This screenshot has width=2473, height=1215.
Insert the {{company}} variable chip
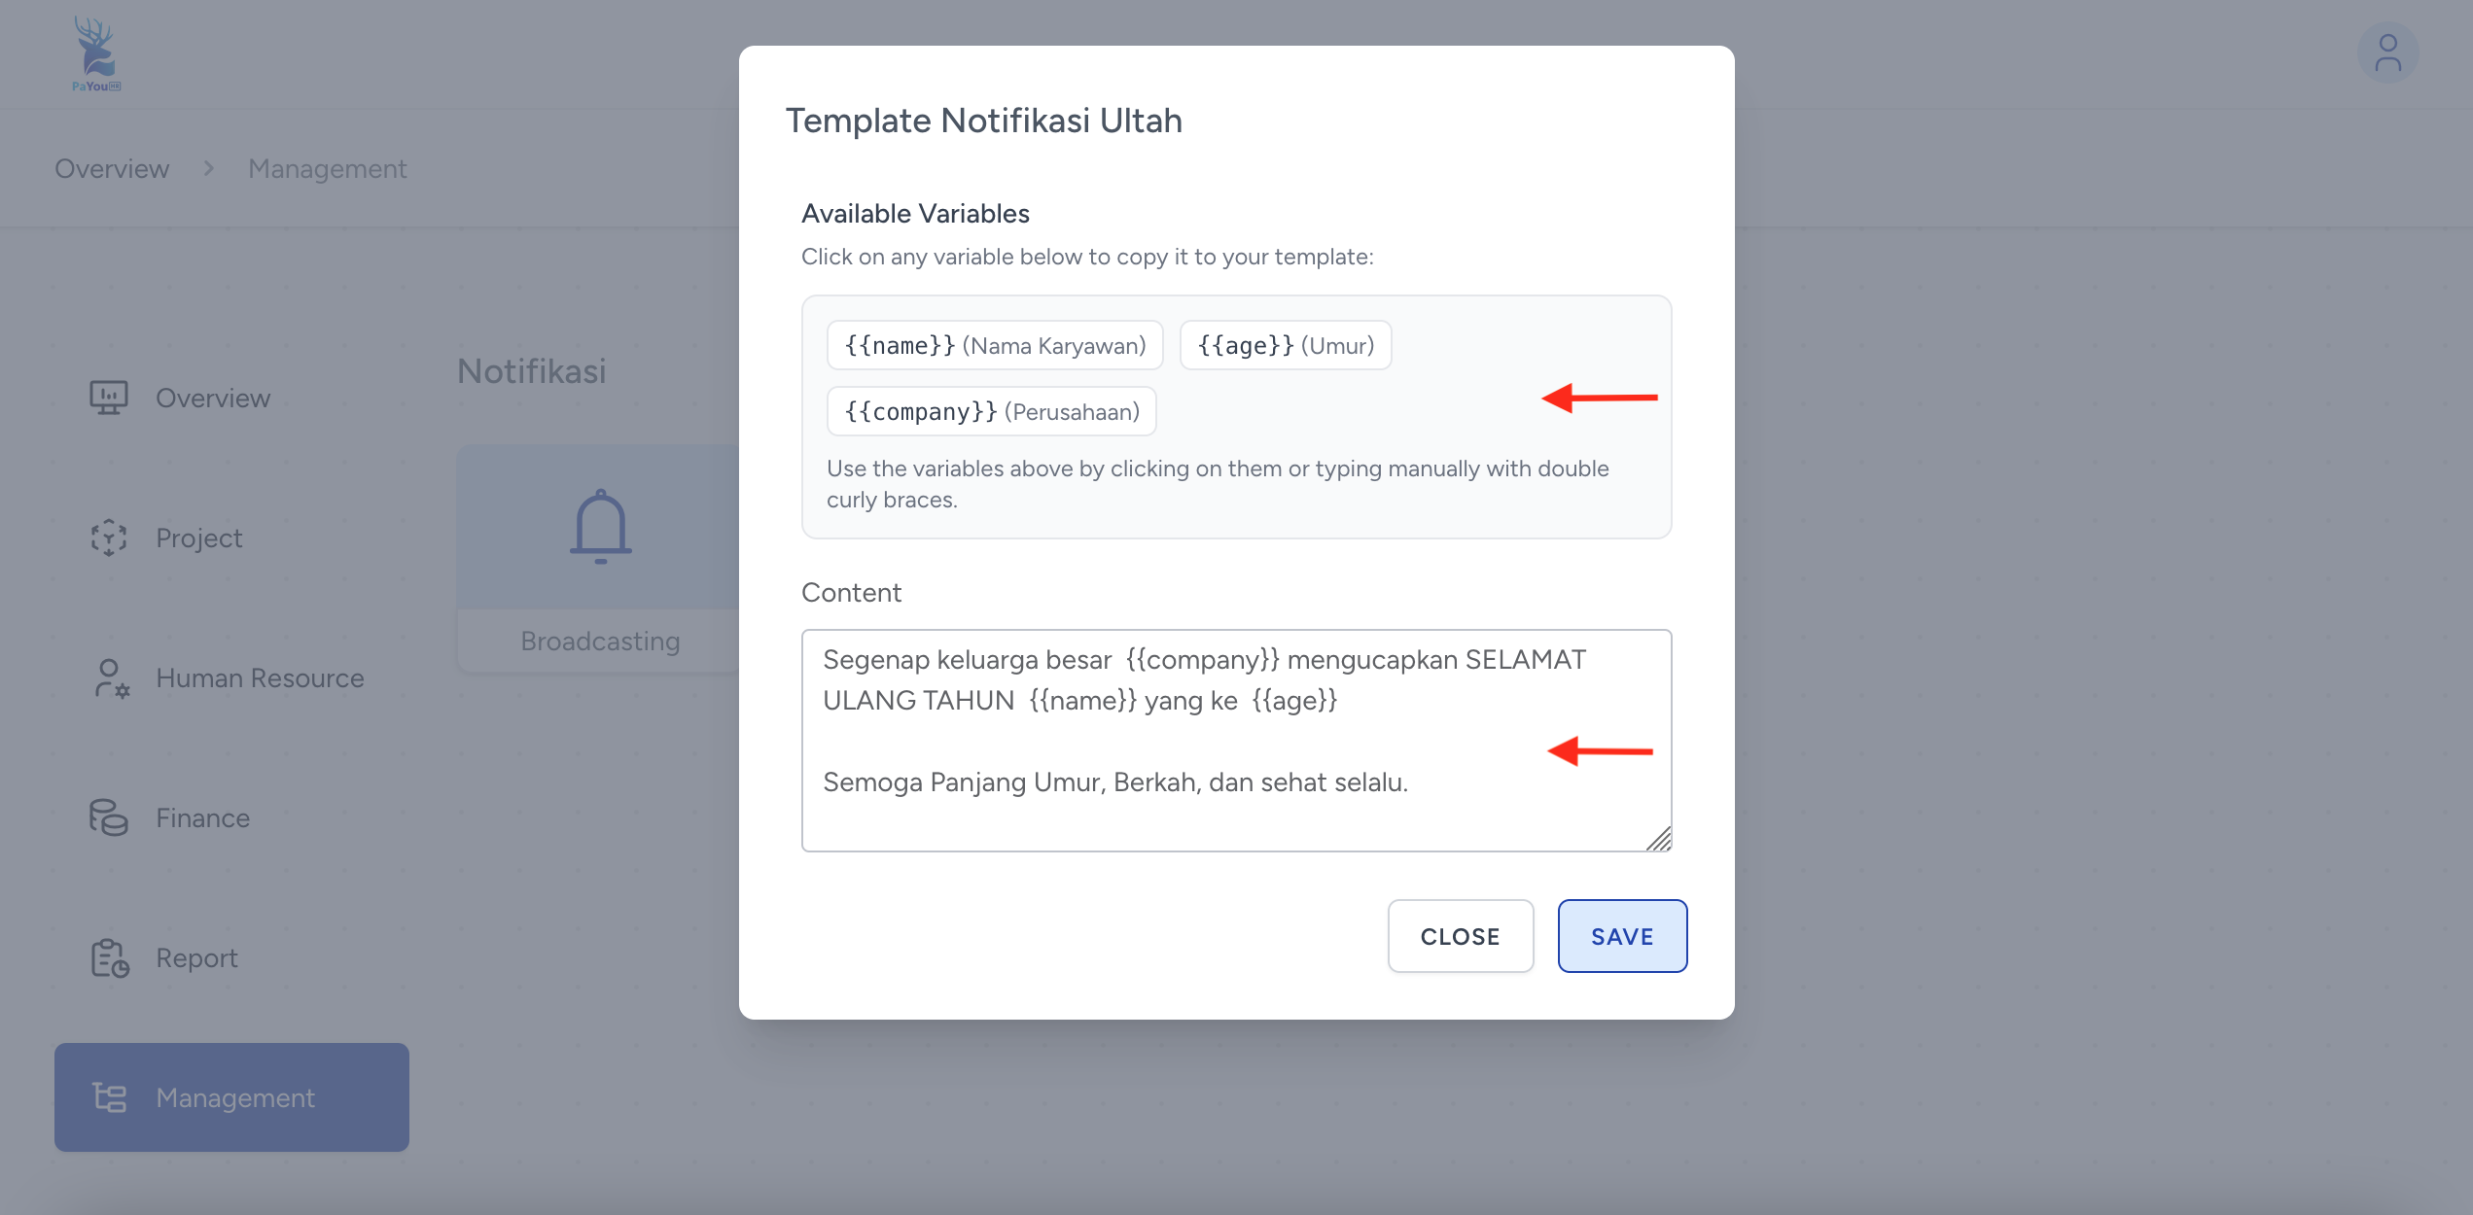[991, 412]
